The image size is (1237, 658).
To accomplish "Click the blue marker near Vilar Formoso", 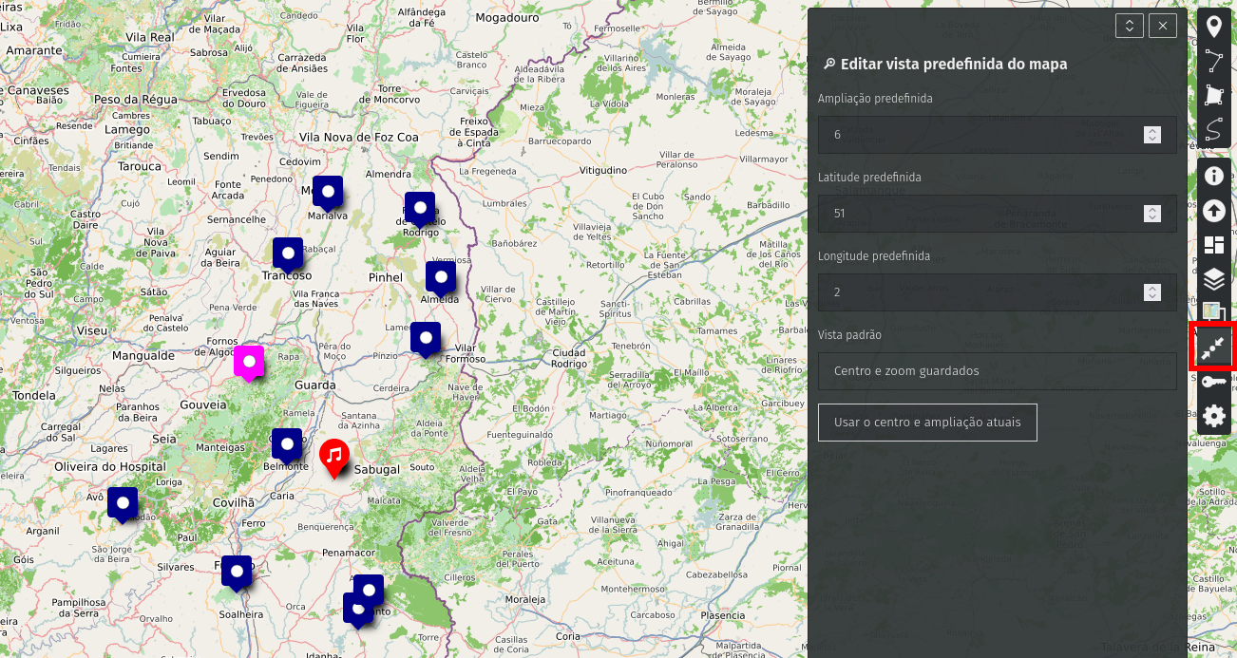I will [426, 339].
